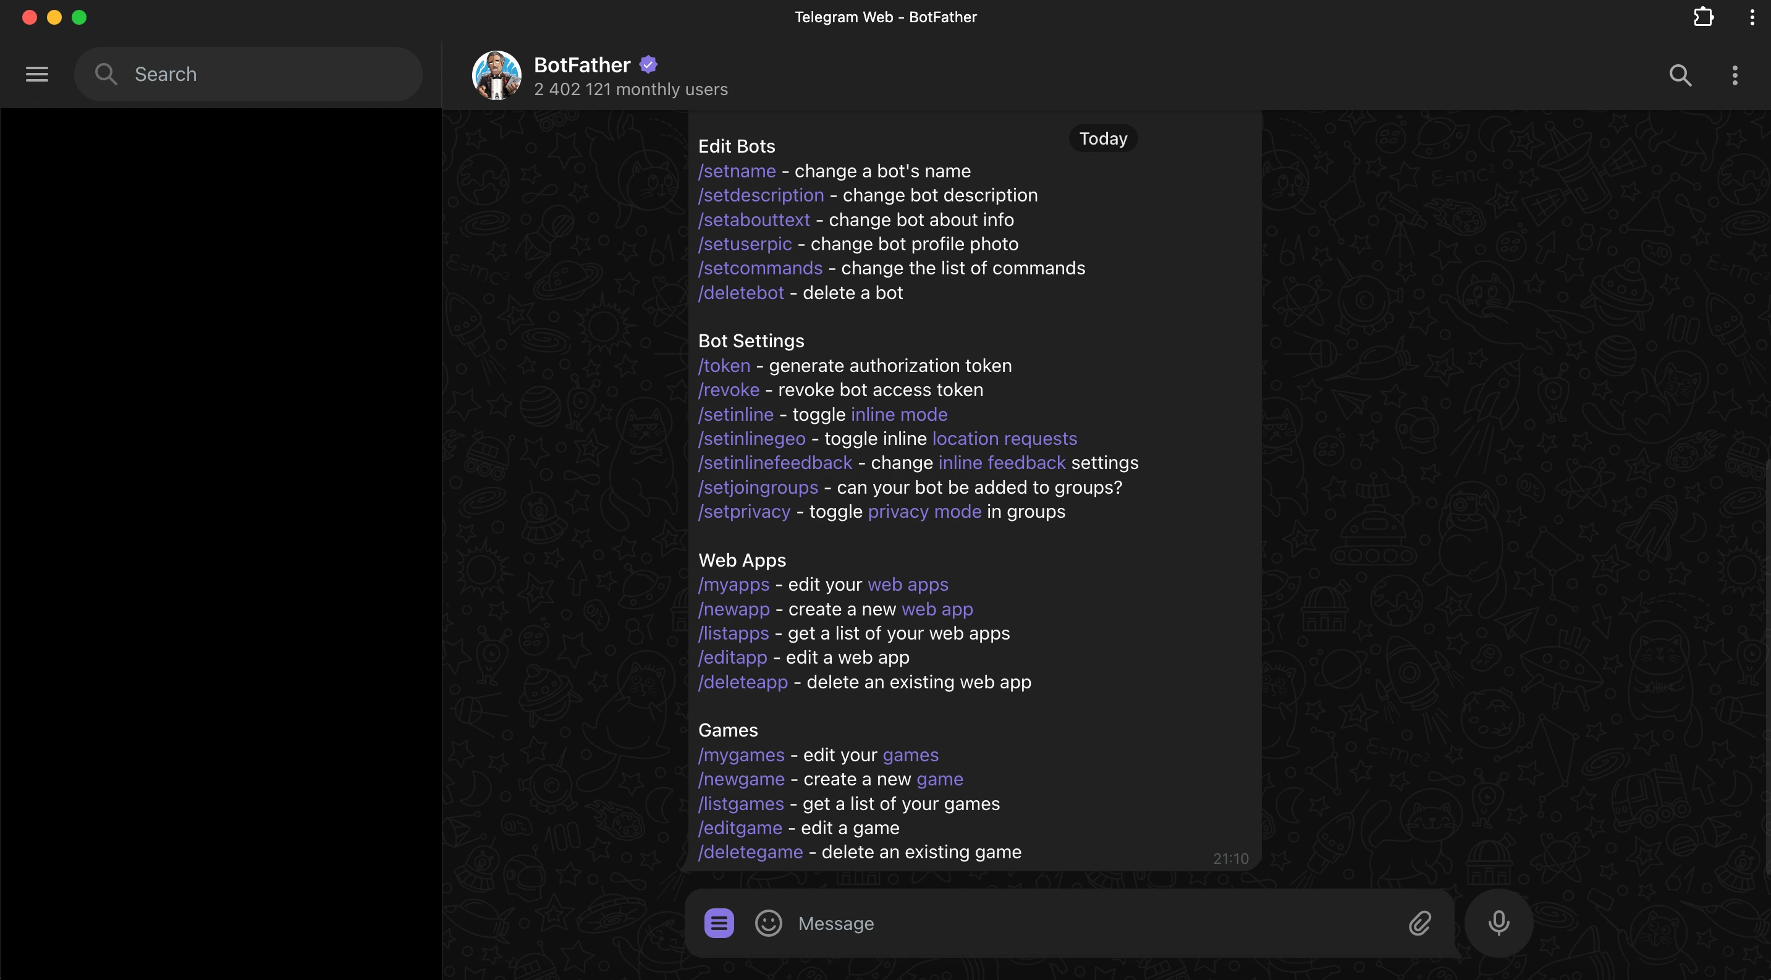This screenshot has width=1771, height=980.
Task: Open the browser three-dot menu
Action: pos(1752,17)
